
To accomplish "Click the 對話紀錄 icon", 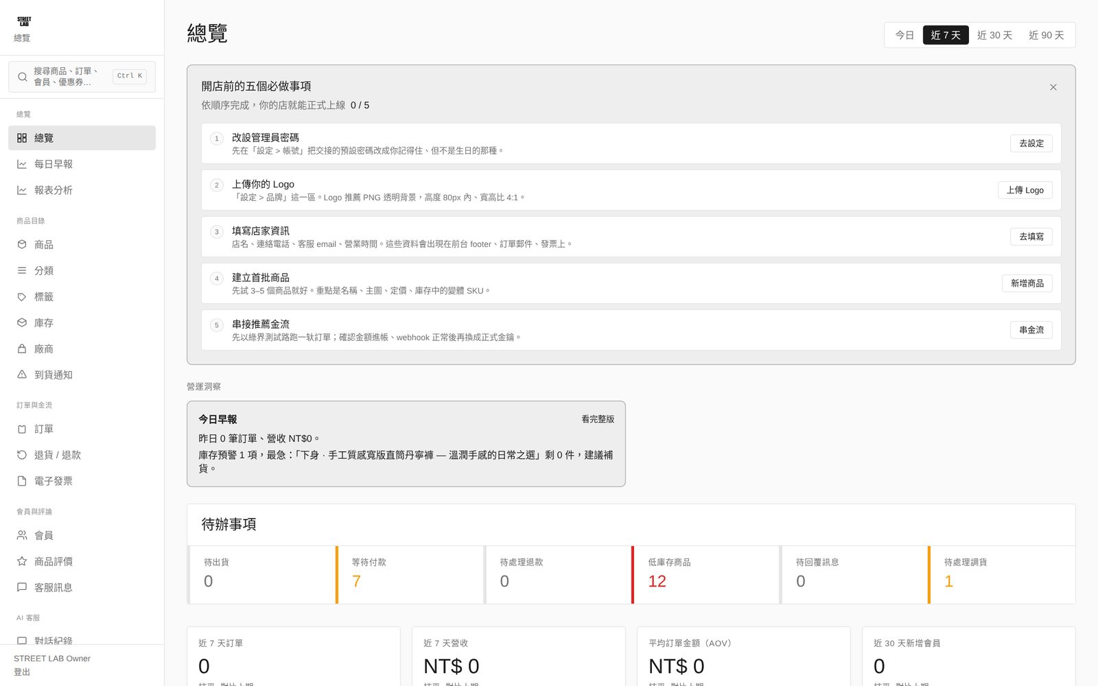I will click(22, 641).
